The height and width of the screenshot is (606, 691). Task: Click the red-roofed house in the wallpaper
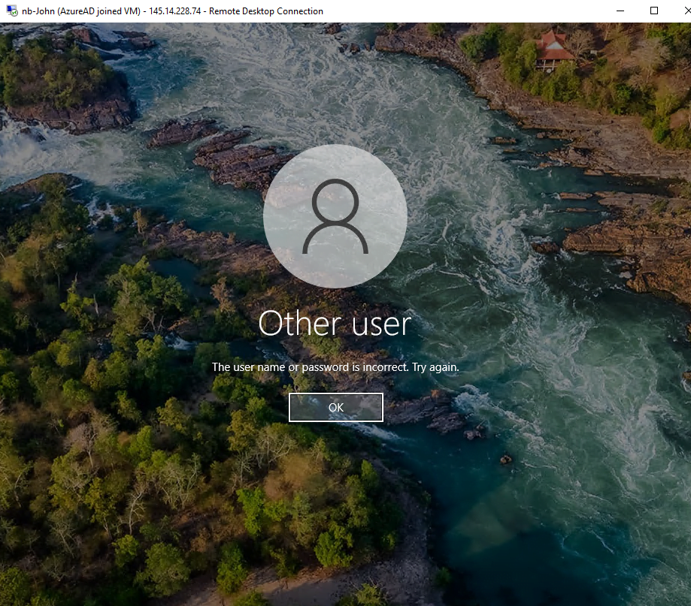click(553, 50)
